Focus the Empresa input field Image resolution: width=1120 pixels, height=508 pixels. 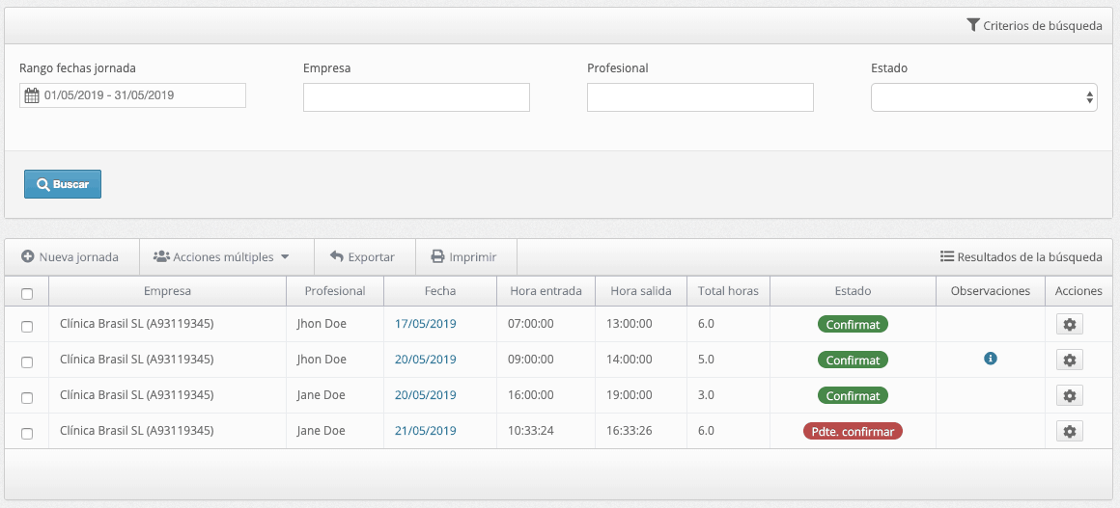pyautogui.click(x=416, y=97)
